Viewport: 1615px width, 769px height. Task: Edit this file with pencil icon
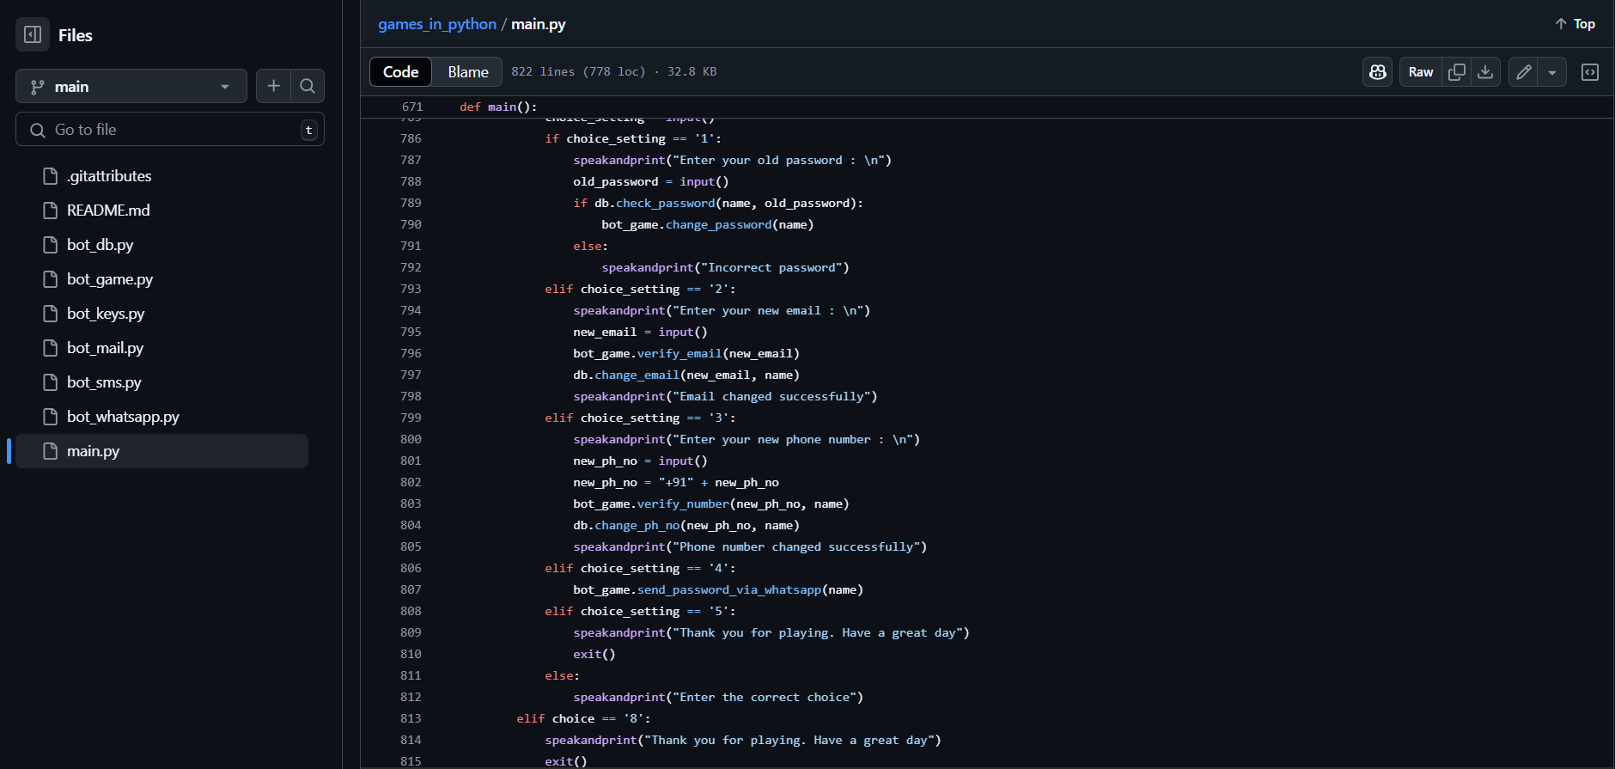[x=1524, y=72]
